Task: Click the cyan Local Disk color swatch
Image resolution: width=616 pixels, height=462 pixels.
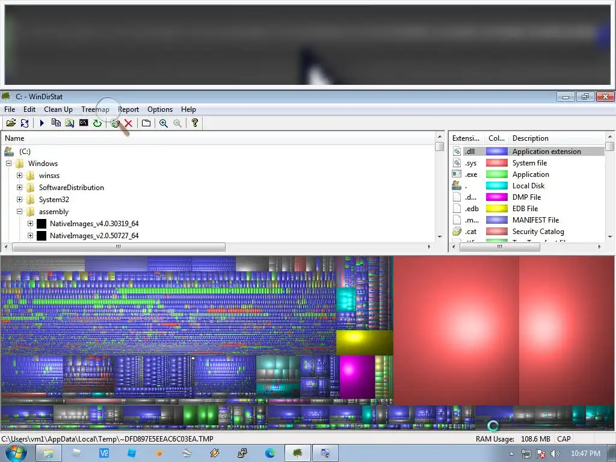Action: pyautogui.click(x=496, y=186)
